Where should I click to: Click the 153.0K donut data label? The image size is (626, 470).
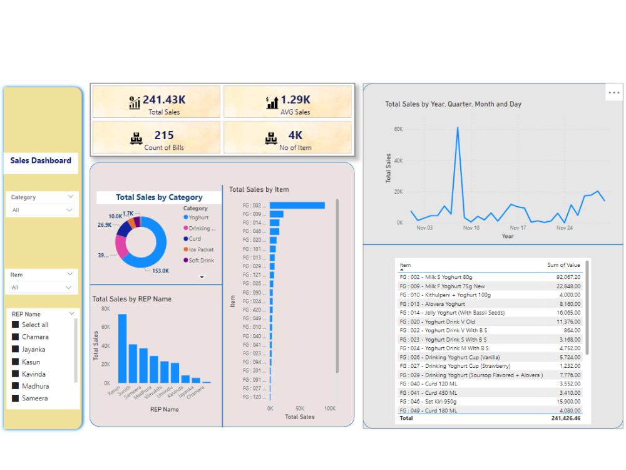tap(160, 271)
